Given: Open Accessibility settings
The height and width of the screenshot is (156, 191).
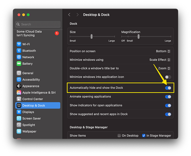Looking at the screenshot, I should [38, 80].
